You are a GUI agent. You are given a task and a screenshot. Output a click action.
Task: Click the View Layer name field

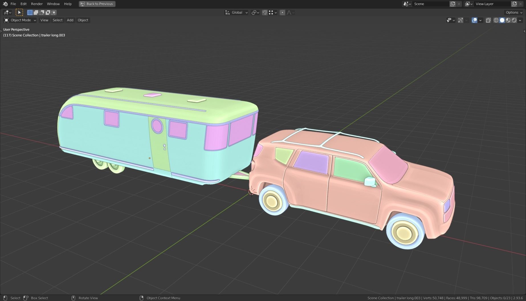click(x=492, y=4)
